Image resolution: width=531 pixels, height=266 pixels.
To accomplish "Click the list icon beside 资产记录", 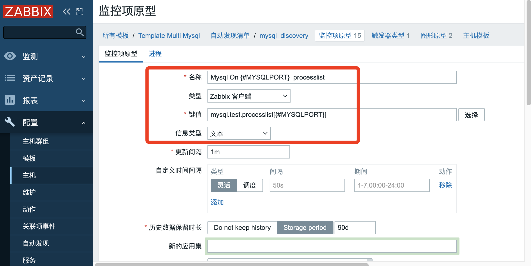I will click(10, 78).
